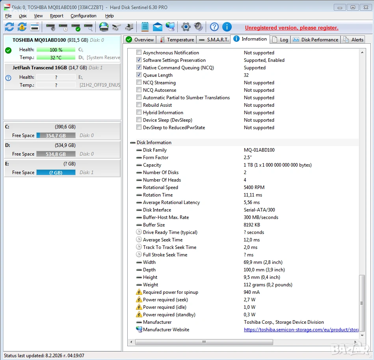Open the Configuration menu

tap(83, 16)
